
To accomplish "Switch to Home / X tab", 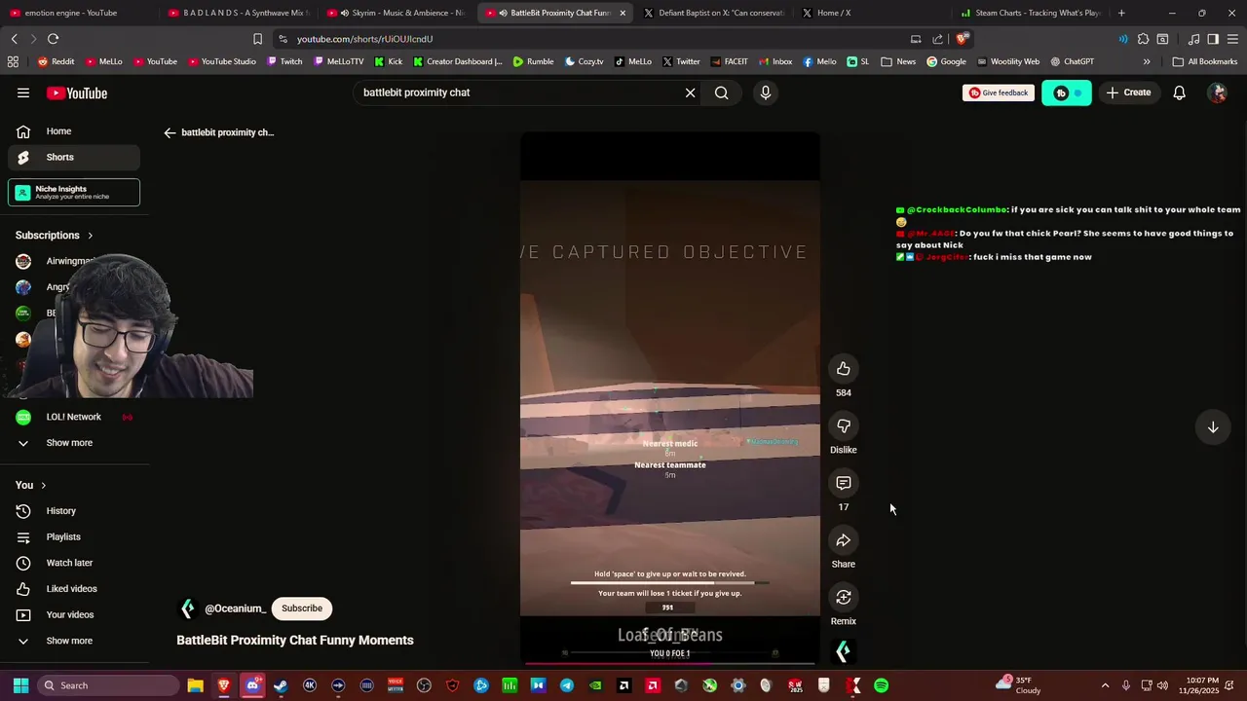I will [872, 13].
